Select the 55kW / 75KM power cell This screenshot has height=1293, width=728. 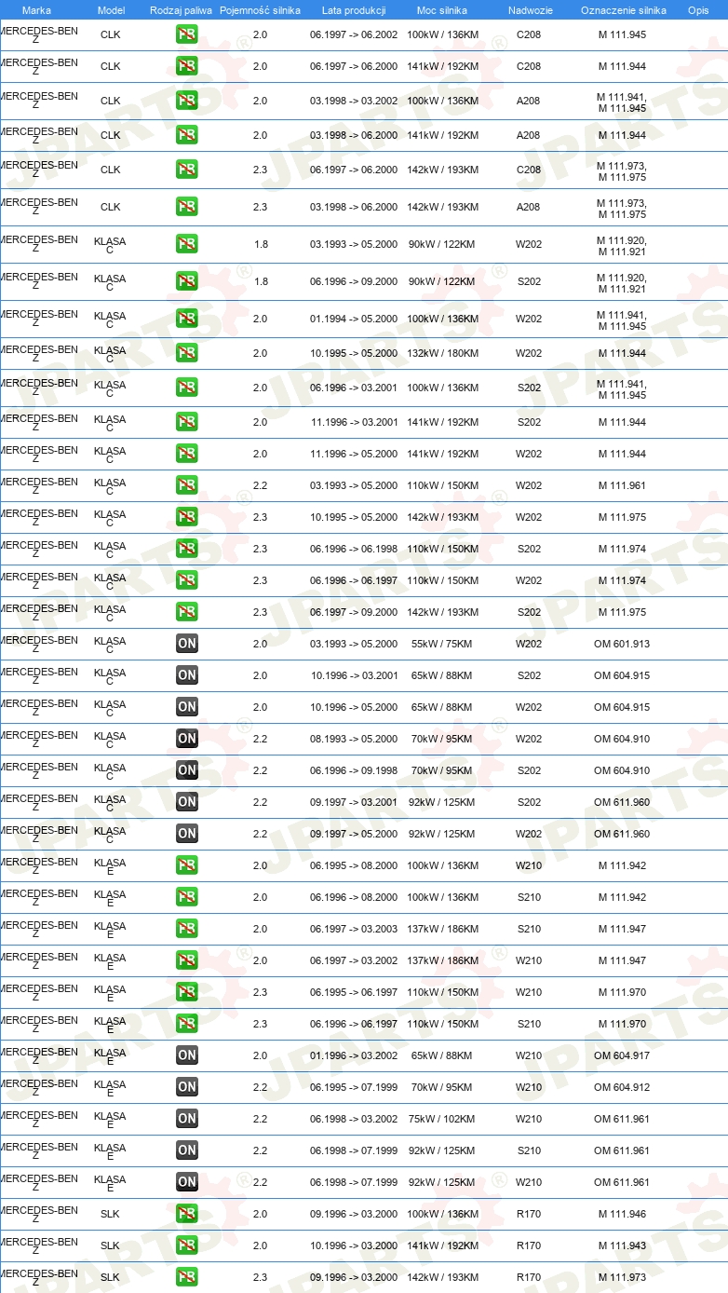tap(442, 644)
